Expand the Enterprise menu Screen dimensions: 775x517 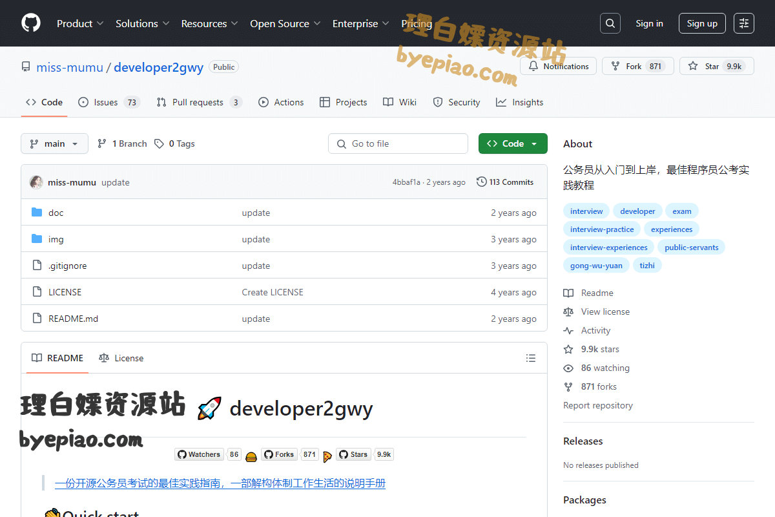point(361,23)
